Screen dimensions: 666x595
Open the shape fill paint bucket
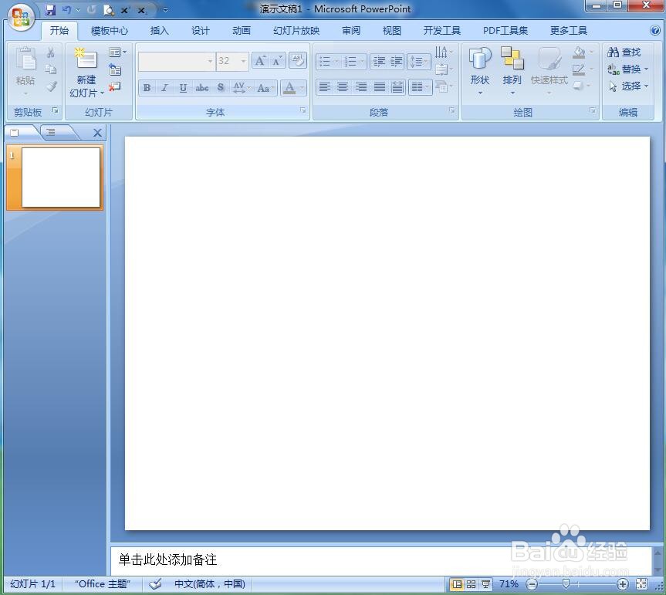(579, 52)
